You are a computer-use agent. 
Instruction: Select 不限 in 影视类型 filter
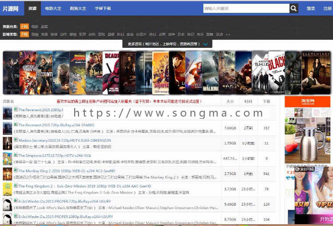(x=24, y=34)
